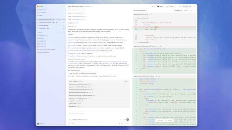
Task: Expand the Explored step in chat
Action: (x=72, y=26)
